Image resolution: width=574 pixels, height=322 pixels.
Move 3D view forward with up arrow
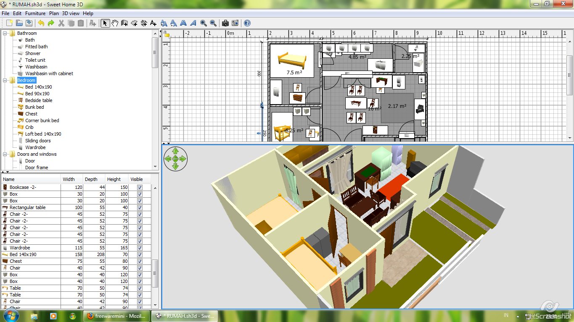point(175,151)
